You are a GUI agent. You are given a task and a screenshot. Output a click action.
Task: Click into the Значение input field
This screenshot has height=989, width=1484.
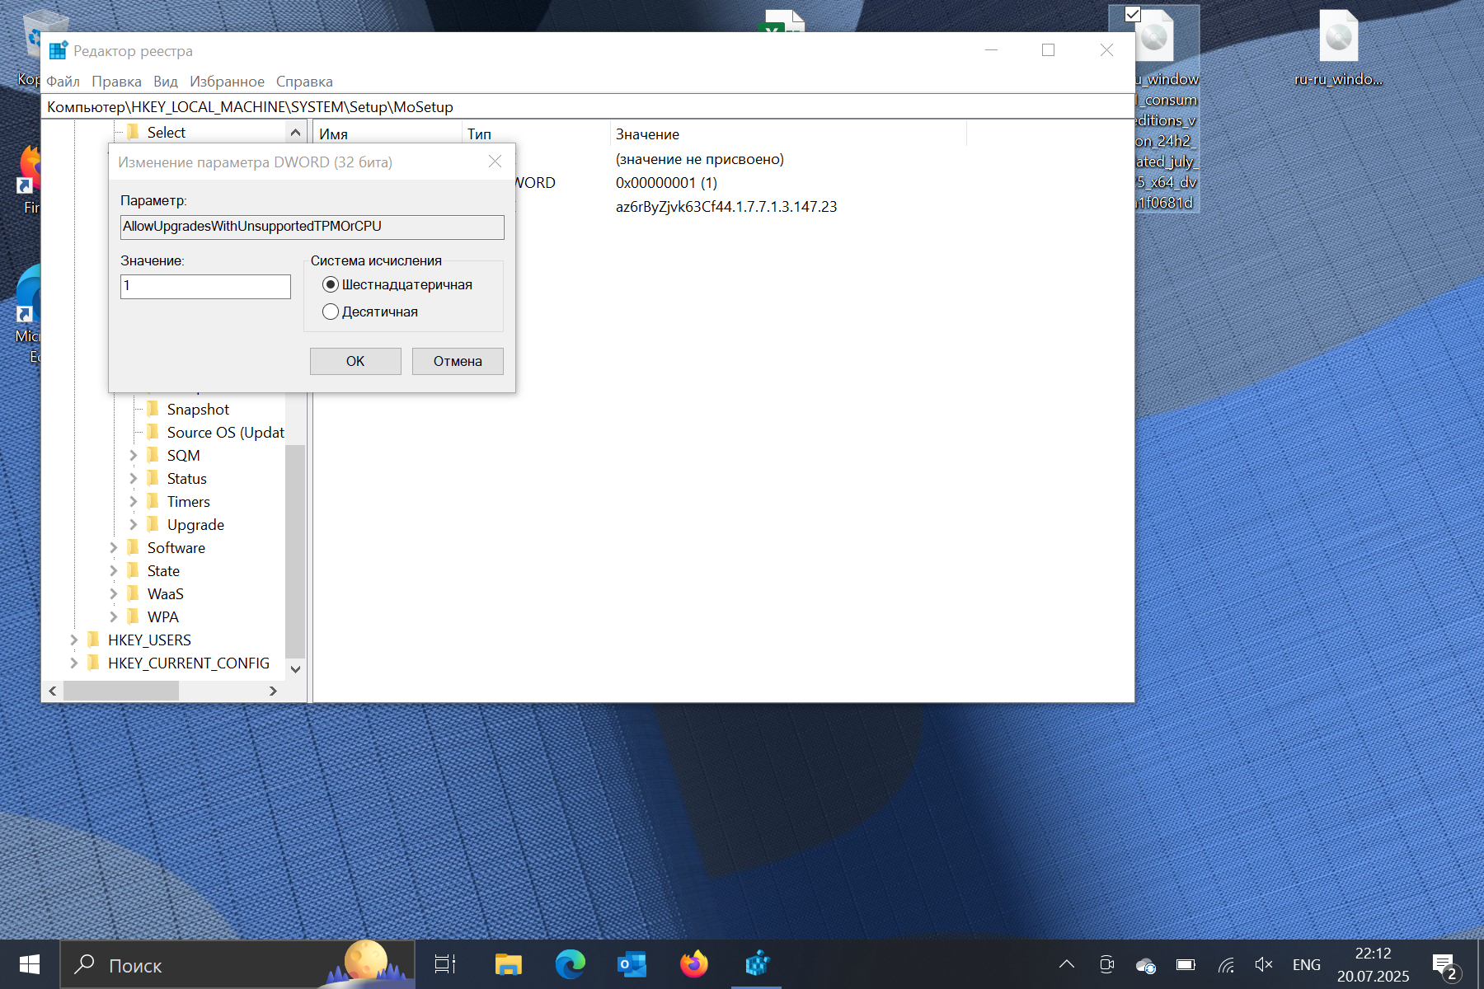coord(205,286)
